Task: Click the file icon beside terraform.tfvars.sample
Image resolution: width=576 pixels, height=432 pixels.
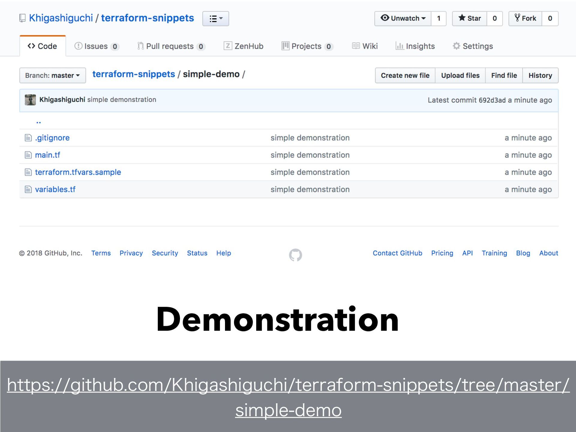Action: point(28,172)
